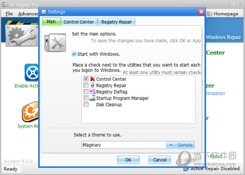Viewport: 245px width, 175px height.
Task: Toggle Start with Windows checkbox
Action: 74,54
